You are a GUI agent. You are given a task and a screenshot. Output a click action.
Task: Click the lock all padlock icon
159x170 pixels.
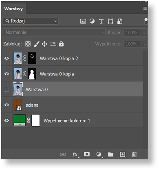tap(61, 44)
